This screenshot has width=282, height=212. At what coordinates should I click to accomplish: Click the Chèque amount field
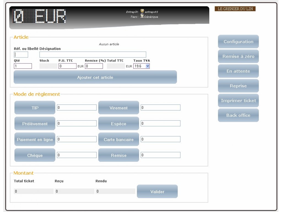click(77, 155)
